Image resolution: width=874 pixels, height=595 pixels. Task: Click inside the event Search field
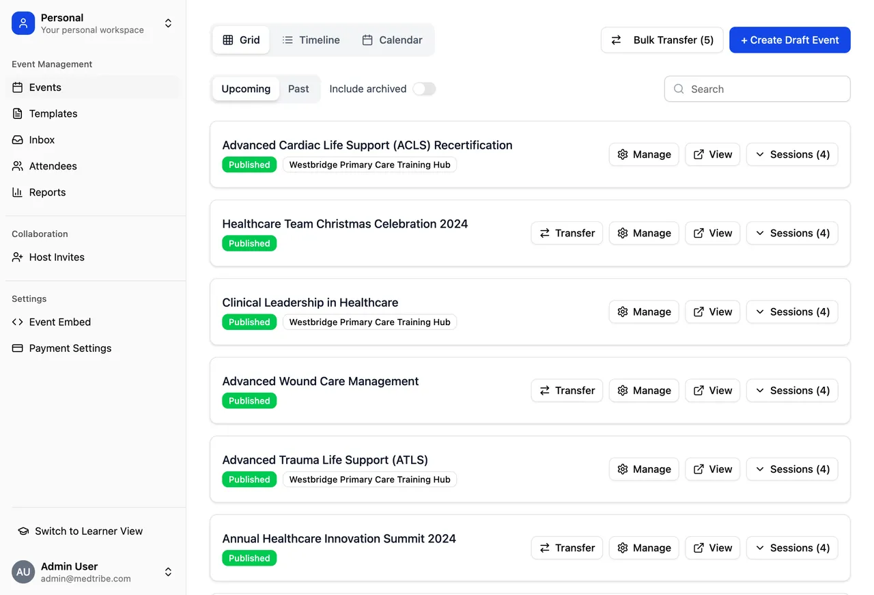(757, 89)
